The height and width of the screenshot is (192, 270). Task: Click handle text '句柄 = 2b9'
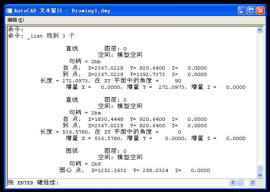pyautogui.click(x=85, y=164)
